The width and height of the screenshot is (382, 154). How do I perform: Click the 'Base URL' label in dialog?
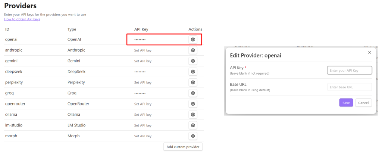coord(238,84)
